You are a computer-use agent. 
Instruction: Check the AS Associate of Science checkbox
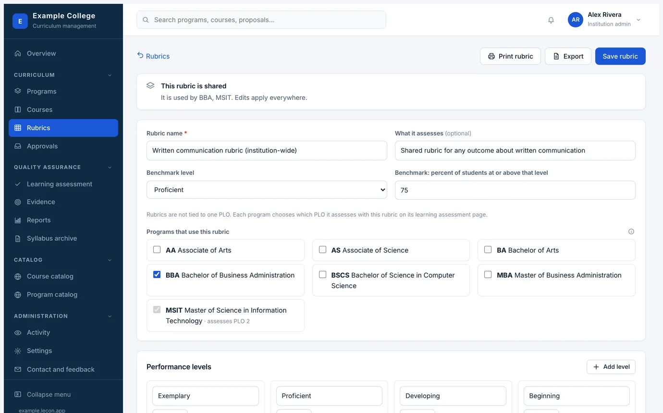pyautogui.click(x=322, y=250)
